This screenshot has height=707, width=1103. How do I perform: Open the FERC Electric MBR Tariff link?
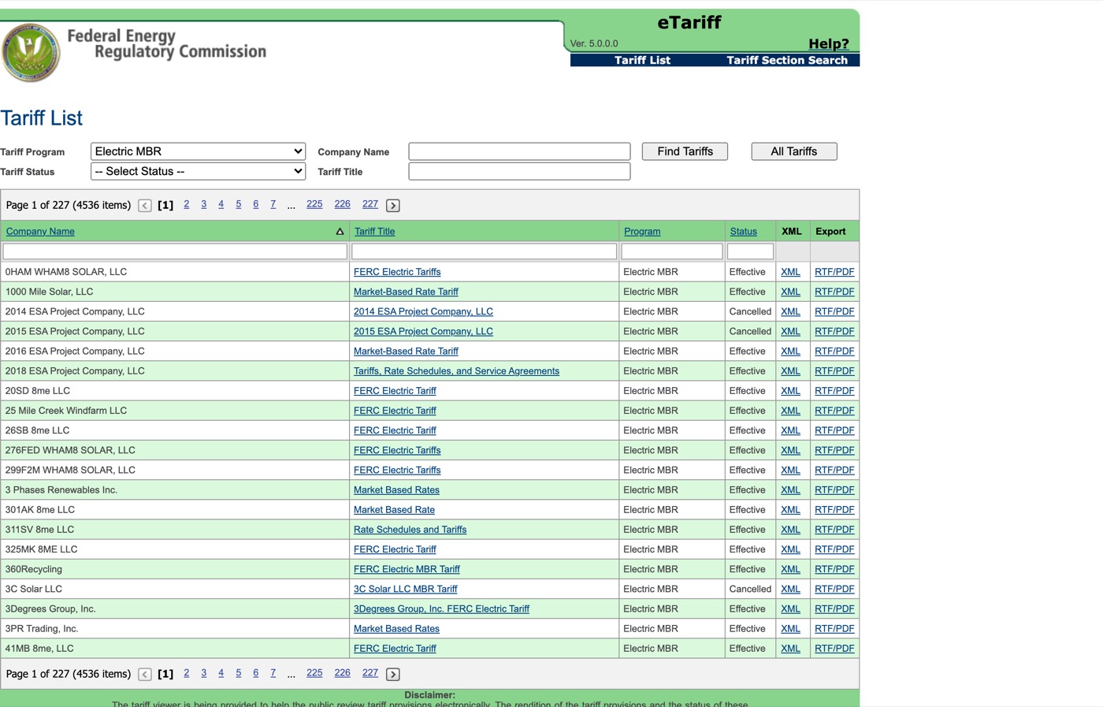[407, 569]
